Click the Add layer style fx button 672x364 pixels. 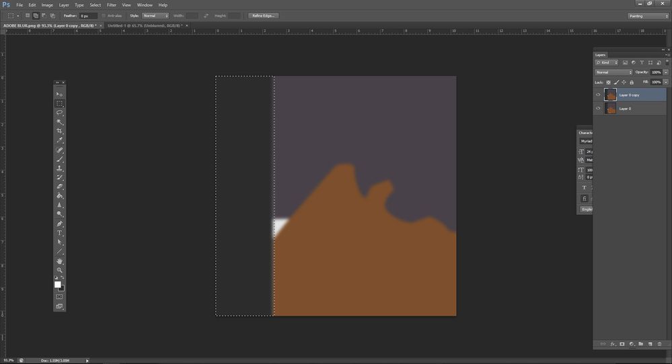tap(613, 344)
